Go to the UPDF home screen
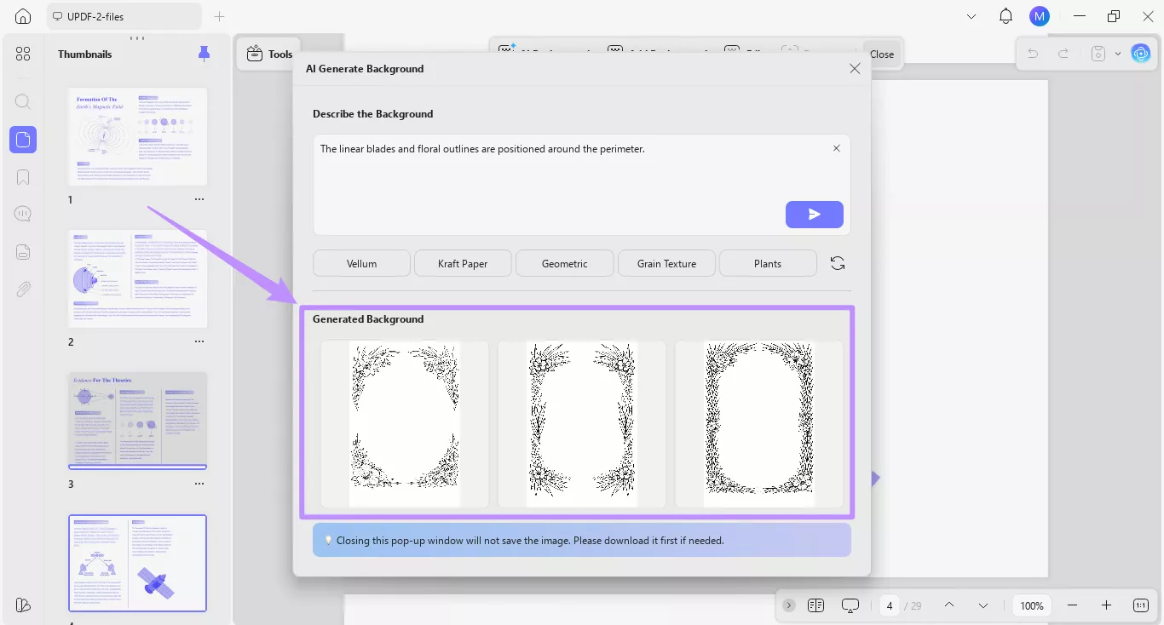 coord(23,16)
